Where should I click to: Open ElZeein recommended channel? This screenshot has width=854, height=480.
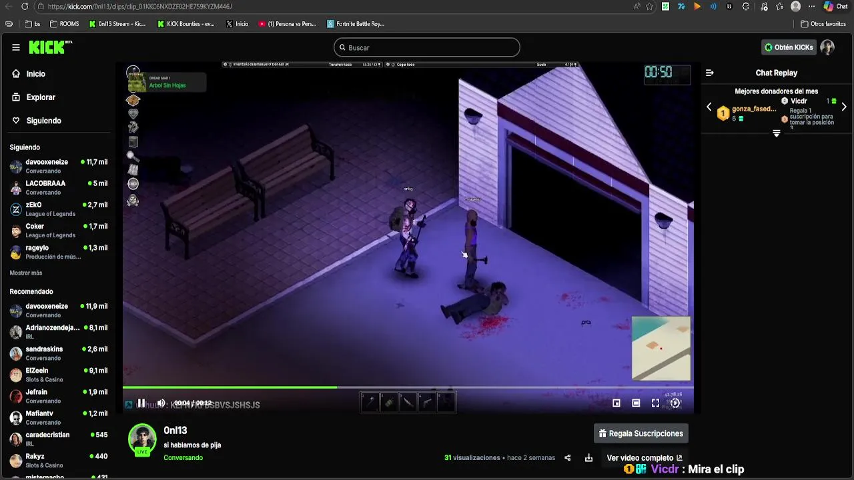click(x=59, y=375)
